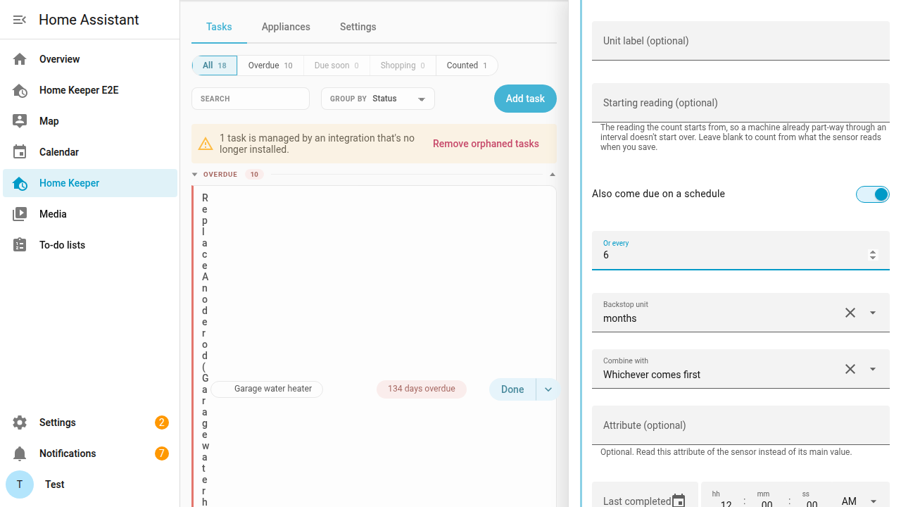Filter tasks by Overdue 10
Image resolution: width=901 pixels, height=507 pixels.
270,65
